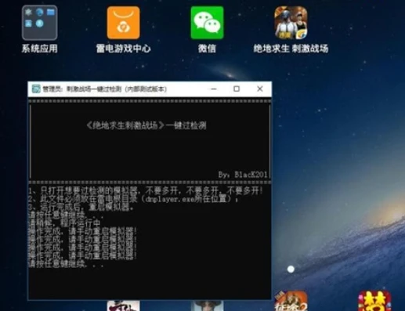Click the 请稍候, 程序运行中 line
Image resolution: width=405 pixels, height=311 pixels.
(64, 223)
